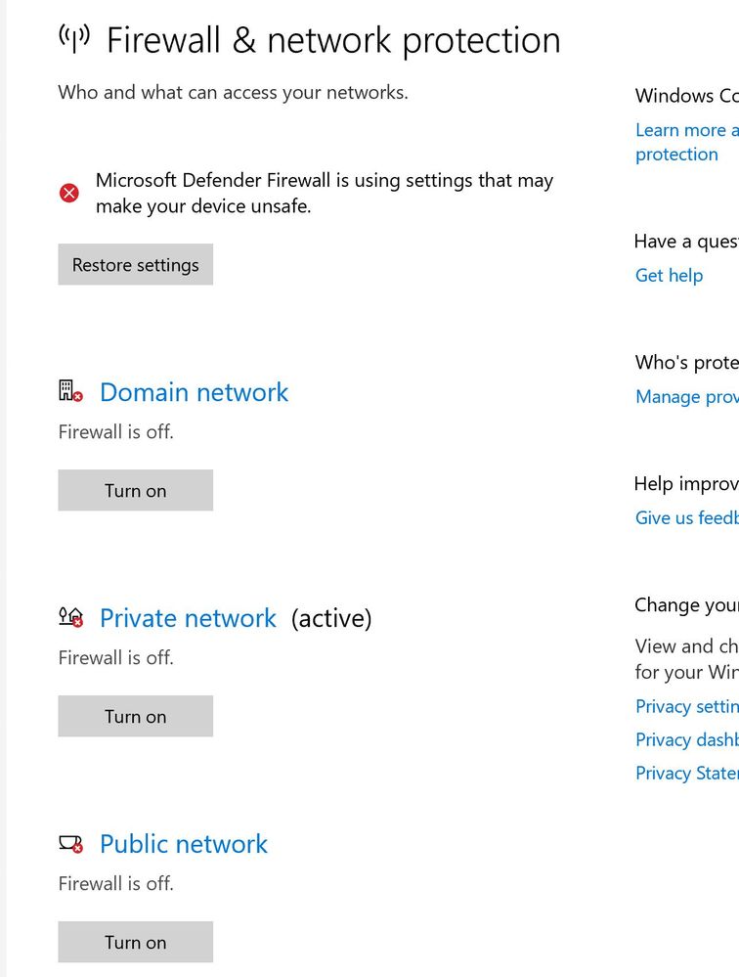Click the Microsoft Defender Firewall unsafe warning text

point(325,194)
